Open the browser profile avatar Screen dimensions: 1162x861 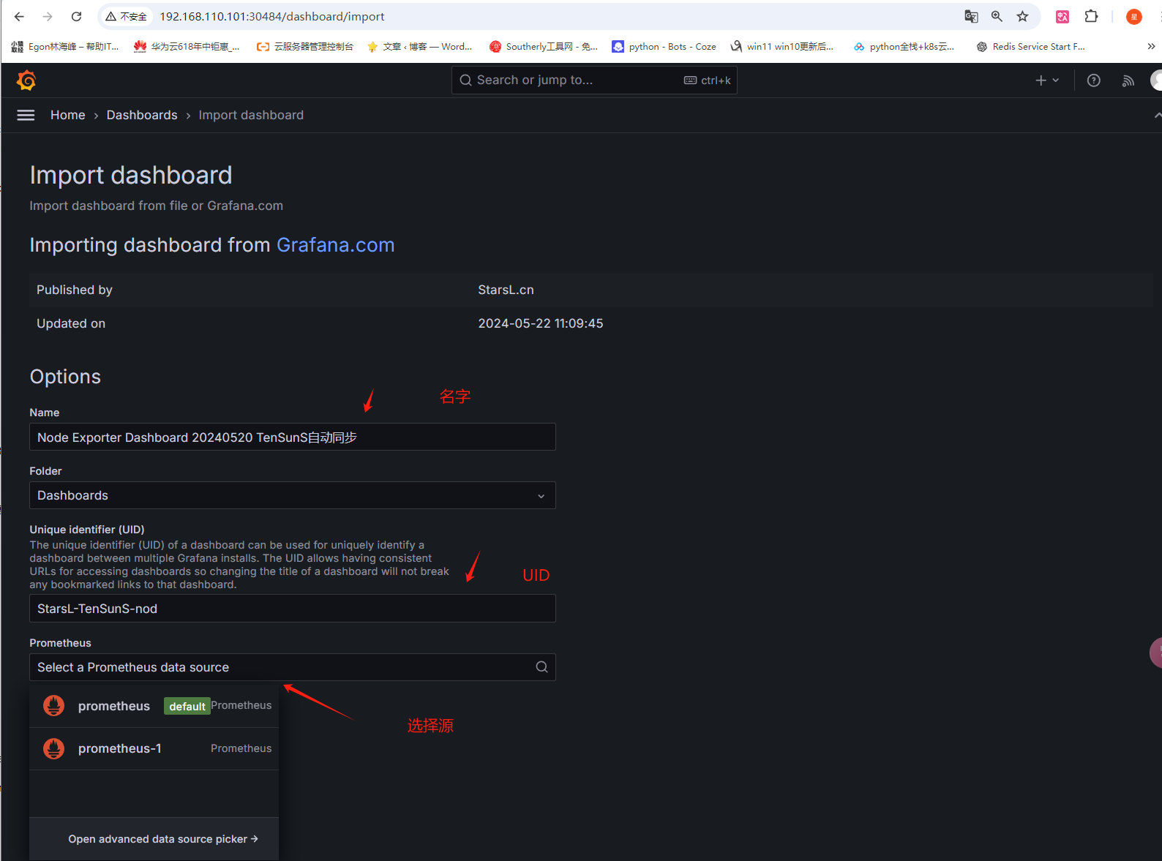tap(1134, 16)
